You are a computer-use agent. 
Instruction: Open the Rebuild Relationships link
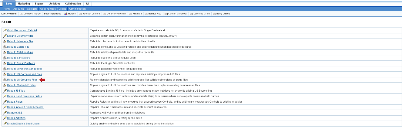(20, 52)
